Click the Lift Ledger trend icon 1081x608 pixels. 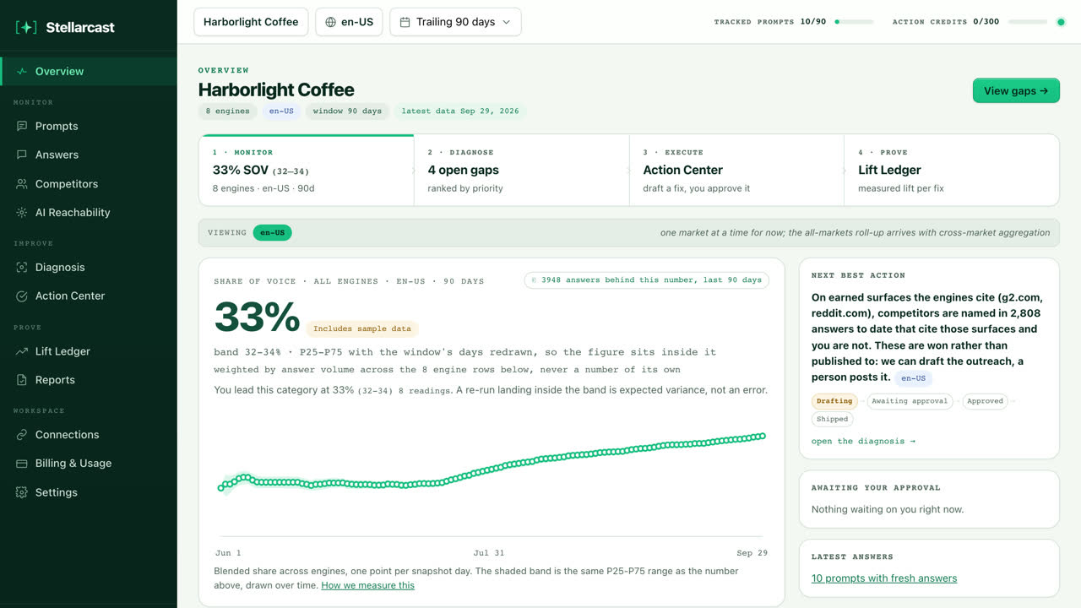tap(22, 351)
